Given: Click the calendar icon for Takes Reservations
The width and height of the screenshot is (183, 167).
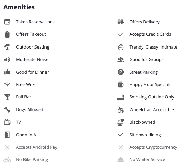Looking at the screenshot, I should tap(7, 22).
